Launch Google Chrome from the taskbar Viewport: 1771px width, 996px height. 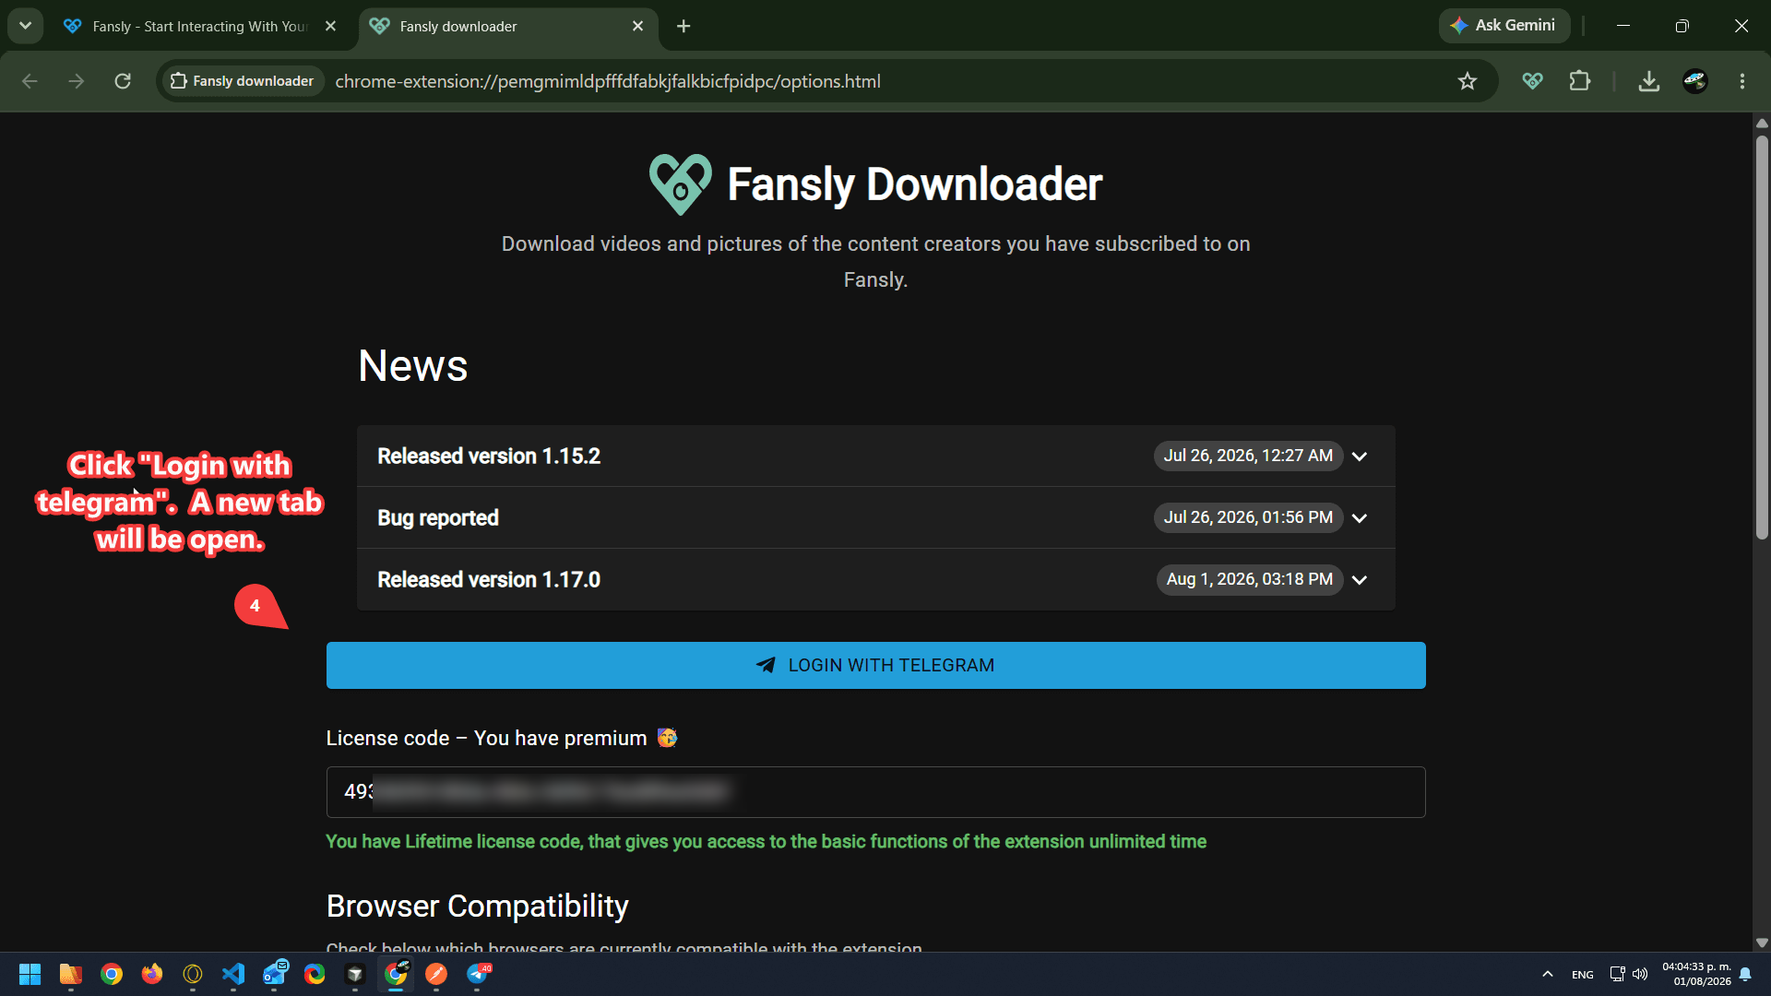(x=112, y=974)
